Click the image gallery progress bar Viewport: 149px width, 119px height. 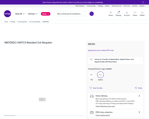(x=43, y=116)
